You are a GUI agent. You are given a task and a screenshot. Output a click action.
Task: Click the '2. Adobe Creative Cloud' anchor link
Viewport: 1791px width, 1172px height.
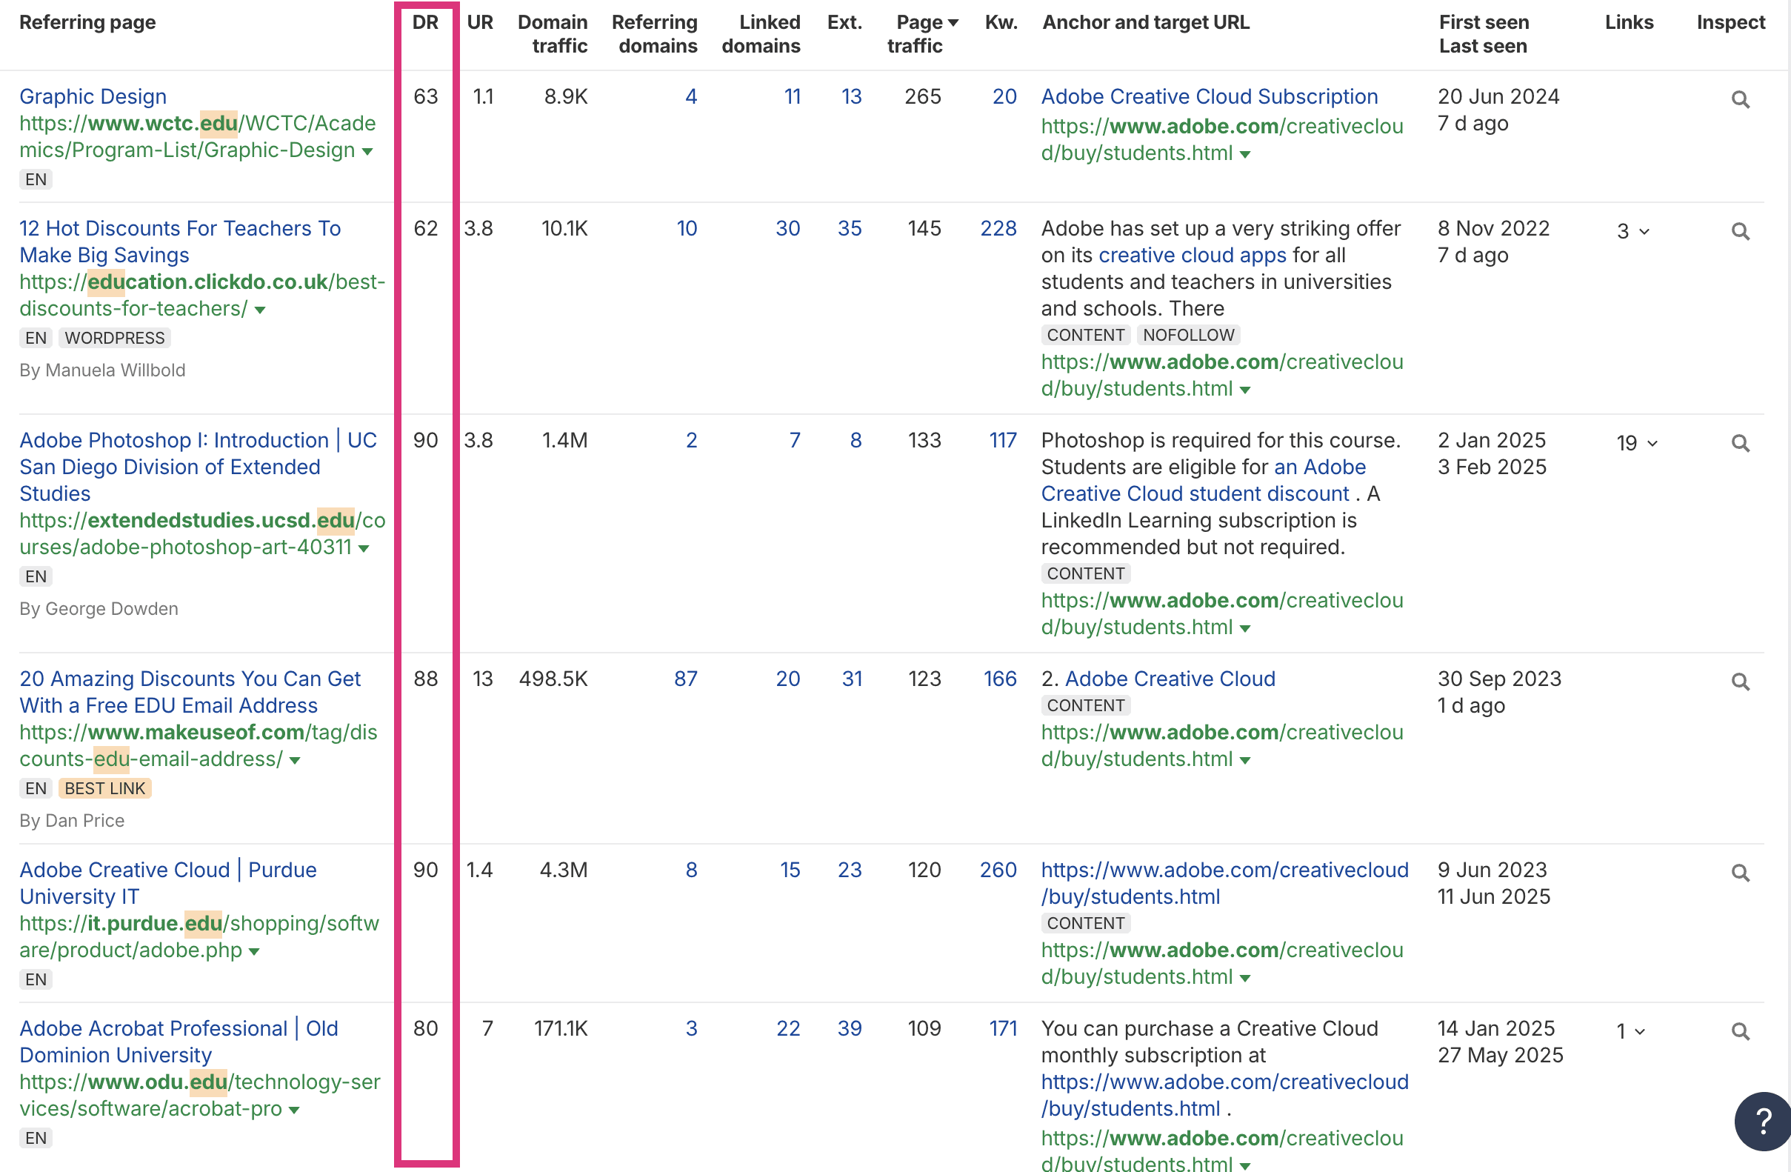(1170, 679)
